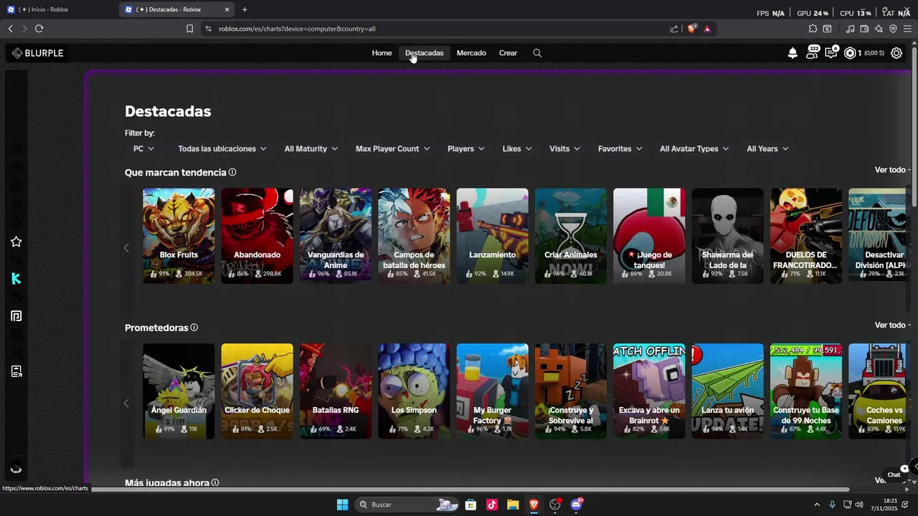This screenshot has width=918, height=516.
Task: Open Crear in Roblox navbar
Action: [508, 53]
